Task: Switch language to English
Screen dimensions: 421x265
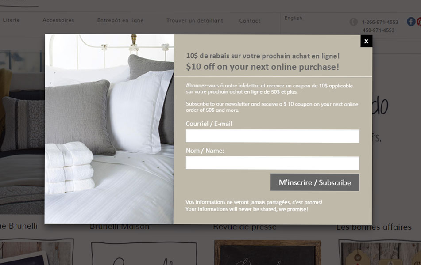Action: point(293,18)
